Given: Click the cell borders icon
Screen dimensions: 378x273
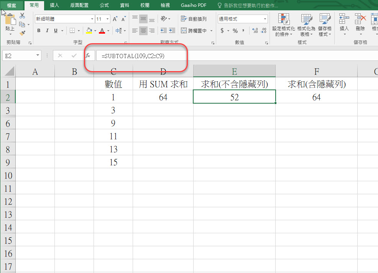Looking at the screenshot, I should (x=72, y=31).
